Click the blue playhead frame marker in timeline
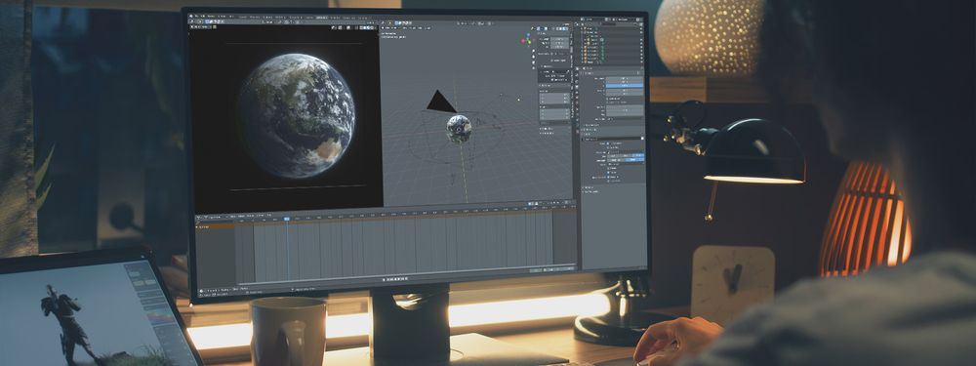Image resolution: width=976 pixels, height=366 pixels. (286, 219)
